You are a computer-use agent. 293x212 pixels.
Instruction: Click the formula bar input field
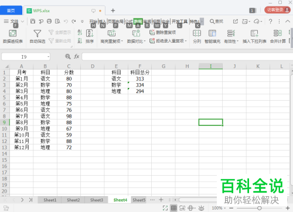pyautogui.click(x=187, y=57)
